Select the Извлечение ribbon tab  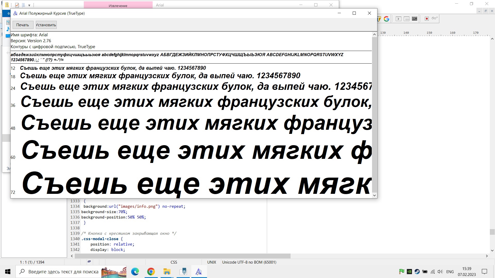tap(118, 5)
